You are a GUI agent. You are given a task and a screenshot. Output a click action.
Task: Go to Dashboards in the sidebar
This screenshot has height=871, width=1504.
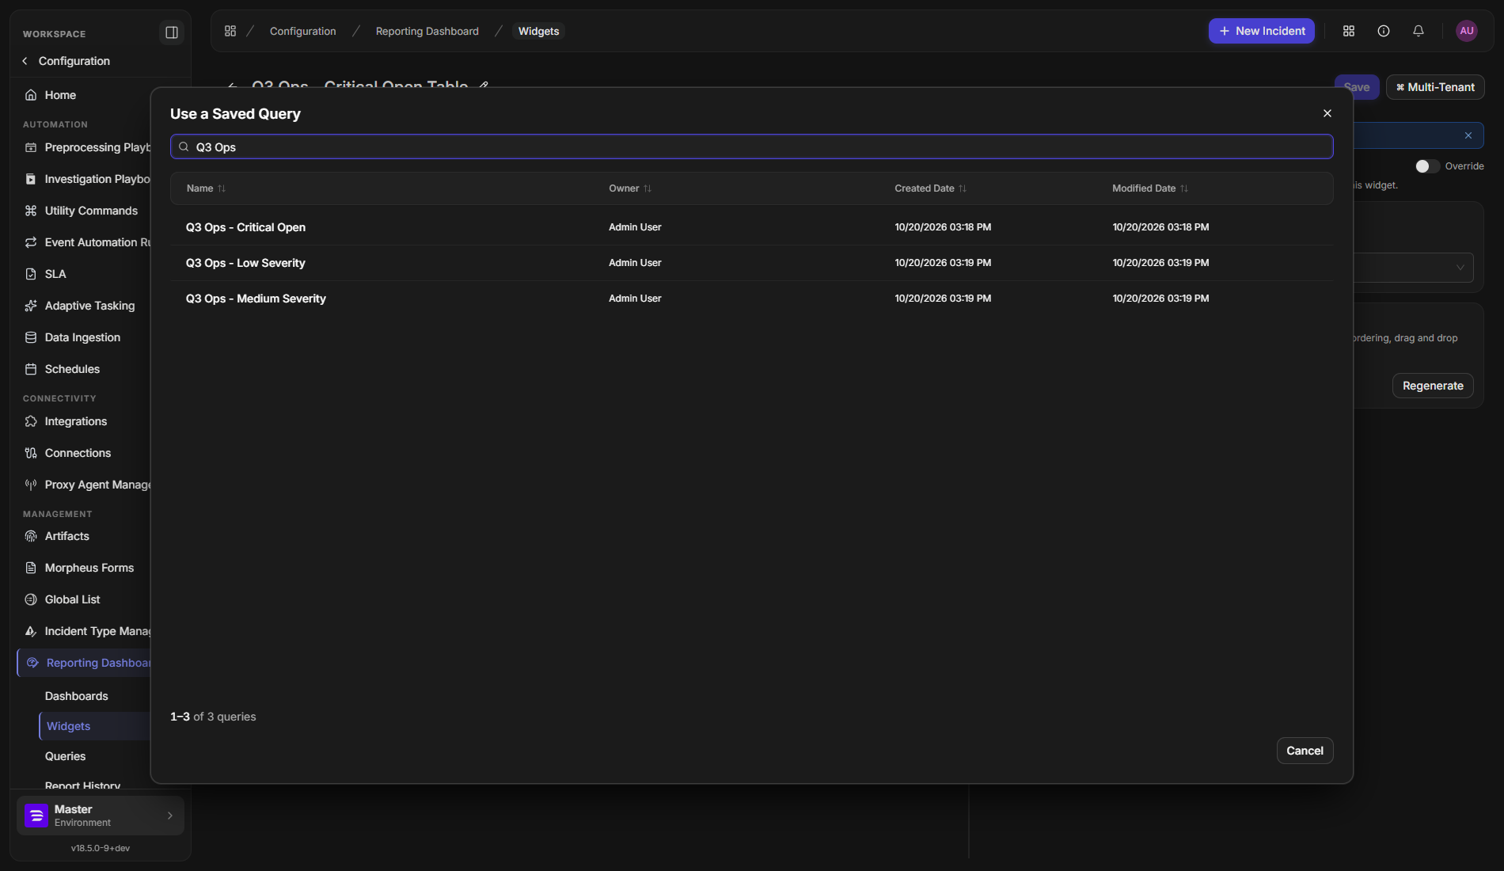point(77,696)
